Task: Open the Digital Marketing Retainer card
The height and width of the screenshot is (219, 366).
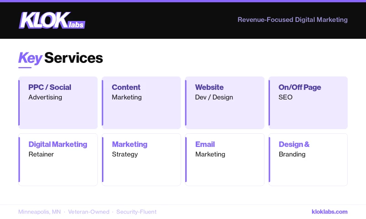Action: [58, 160]
